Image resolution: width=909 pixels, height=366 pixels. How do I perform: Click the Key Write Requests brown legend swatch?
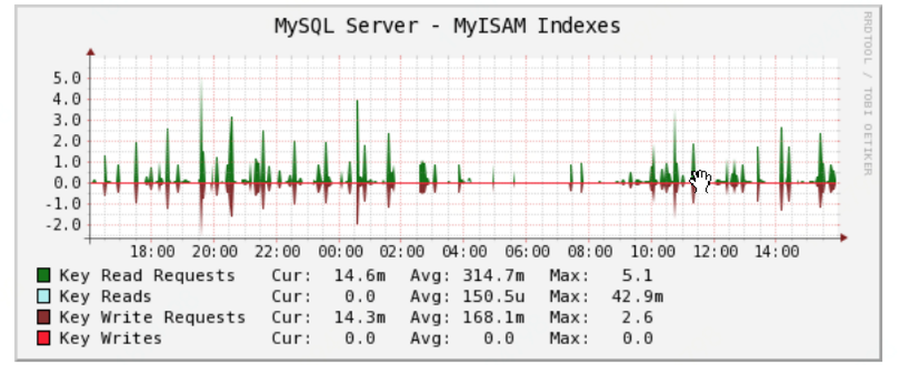(x=44, y=317)
